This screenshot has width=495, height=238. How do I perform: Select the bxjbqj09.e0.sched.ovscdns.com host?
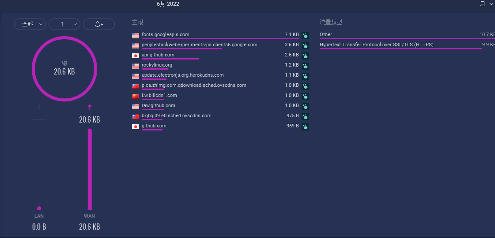[x=177, y=115]
